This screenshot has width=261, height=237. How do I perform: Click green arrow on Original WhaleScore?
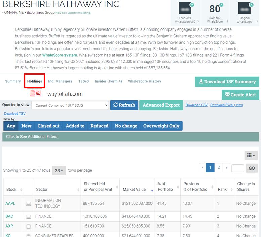(x=251, y=5)
